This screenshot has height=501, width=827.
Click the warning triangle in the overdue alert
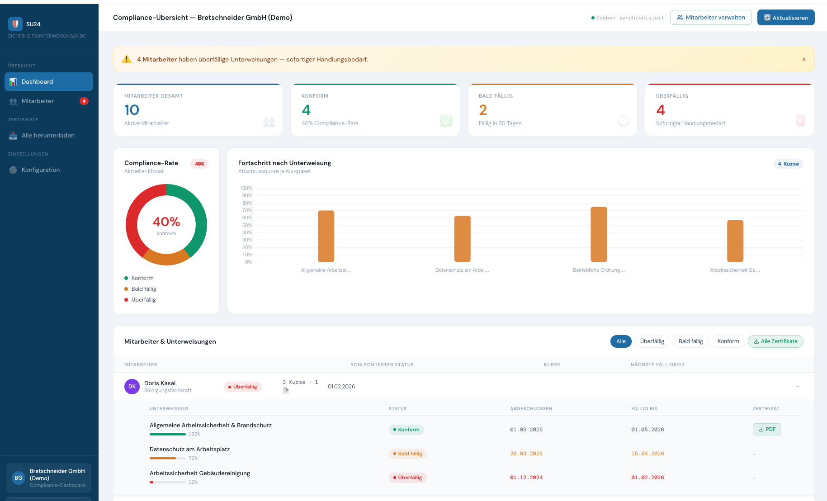coord(127,59)
